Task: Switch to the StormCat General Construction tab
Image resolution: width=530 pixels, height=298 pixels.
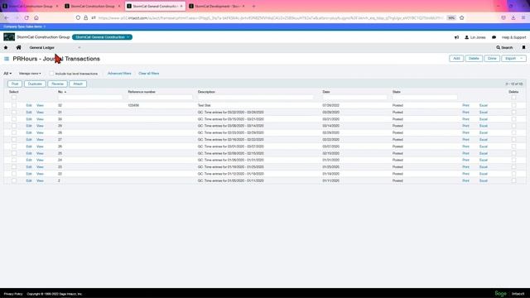Action: (155, 6)
